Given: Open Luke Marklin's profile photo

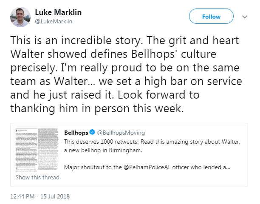Looking at the screenshot, I should click(x=20, y=17).
